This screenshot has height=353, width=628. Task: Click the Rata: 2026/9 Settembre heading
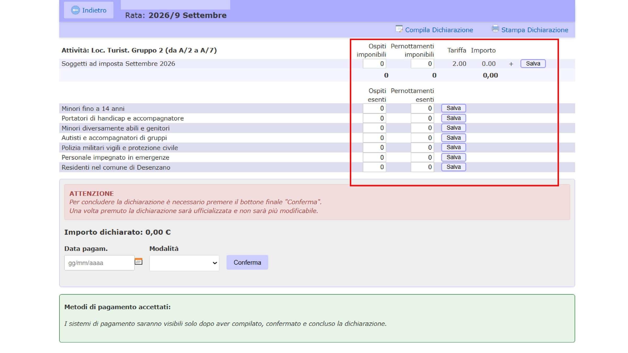tap(176, 15)
